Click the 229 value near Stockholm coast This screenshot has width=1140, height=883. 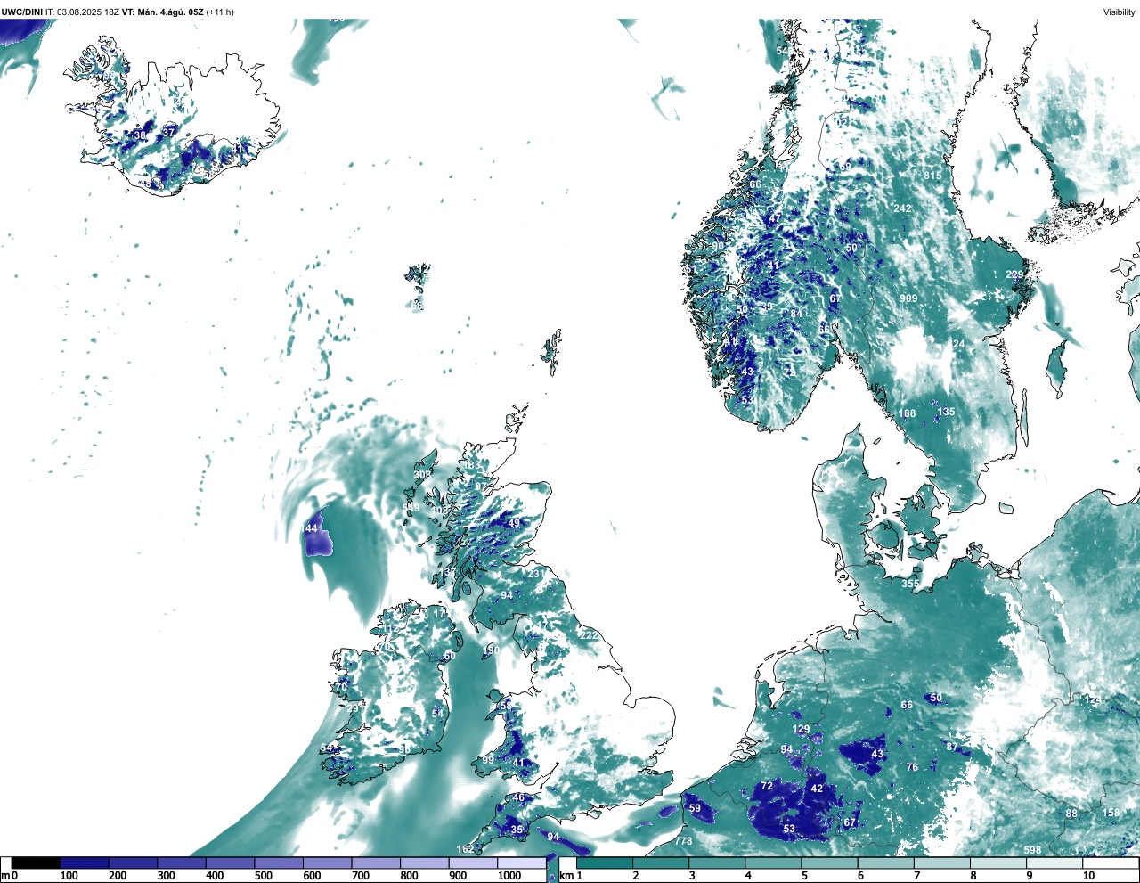1014,274
